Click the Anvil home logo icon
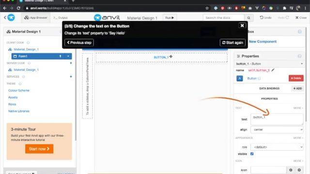The image size is (310, 174). 11,17
